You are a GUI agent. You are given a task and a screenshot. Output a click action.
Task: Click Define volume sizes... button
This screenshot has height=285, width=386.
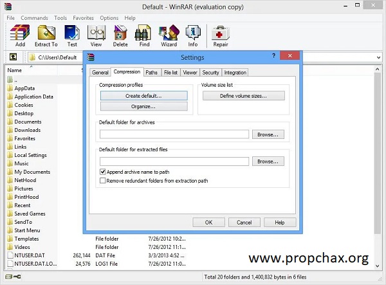(243, 96)
